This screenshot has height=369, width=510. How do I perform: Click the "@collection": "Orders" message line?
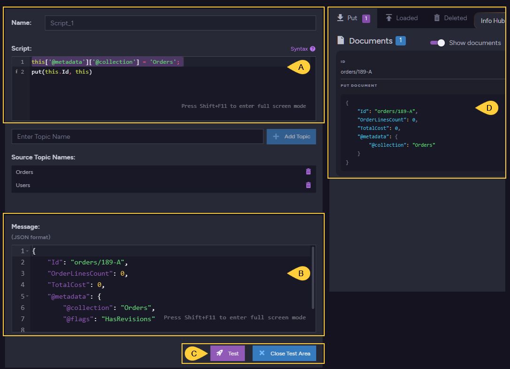(x=109, y=308)
